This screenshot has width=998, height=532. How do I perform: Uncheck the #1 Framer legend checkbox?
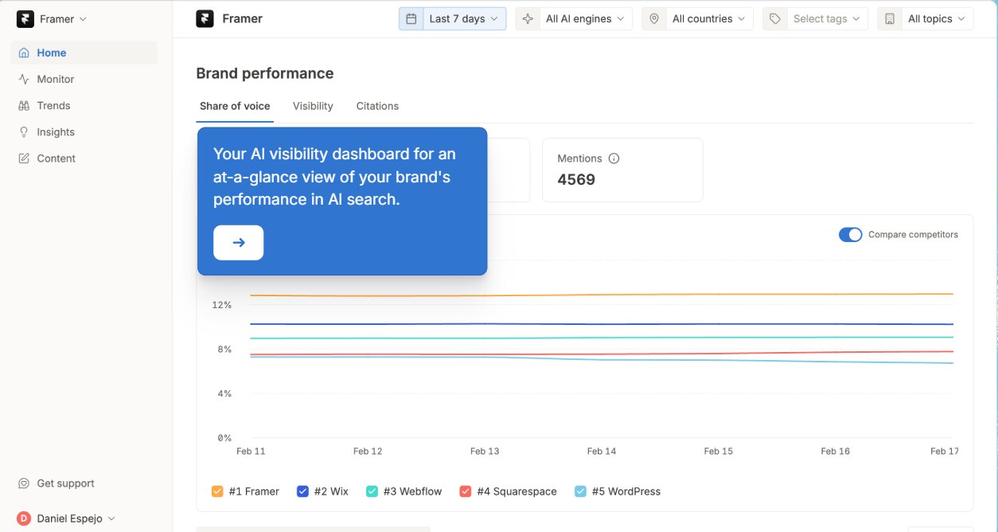click(x=217, y=491)
